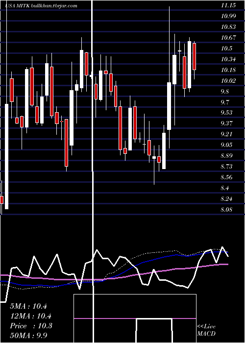245x343 pixels.
Task: Click the 12MA : 10.4 indicator value
Action: (30, 316)
